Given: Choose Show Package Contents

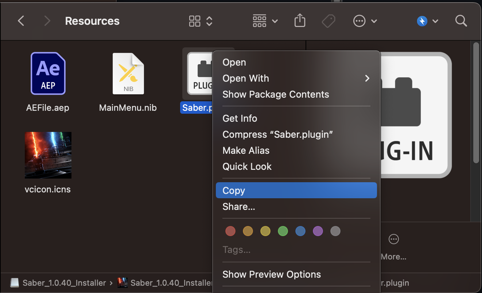Looking at the screenshot, I should coord(296,94).
